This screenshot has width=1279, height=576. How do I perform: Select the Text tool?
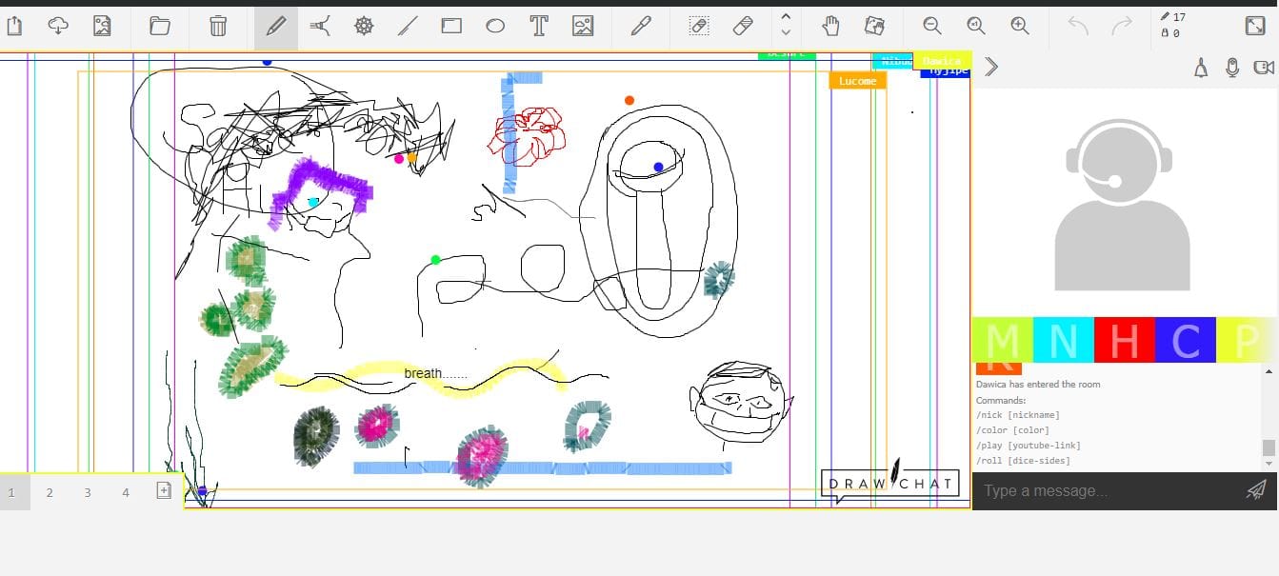coord(539,27)
